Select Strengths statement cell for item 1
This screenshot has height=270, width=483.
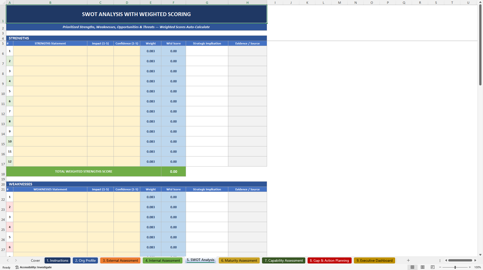pos(50,51)
